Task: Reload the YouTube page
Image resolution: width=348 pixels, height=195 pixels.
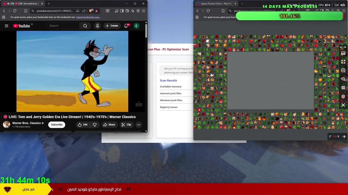Action: click(15, 11)
